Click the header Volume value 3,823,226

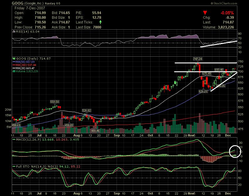(x=226, y=27)
